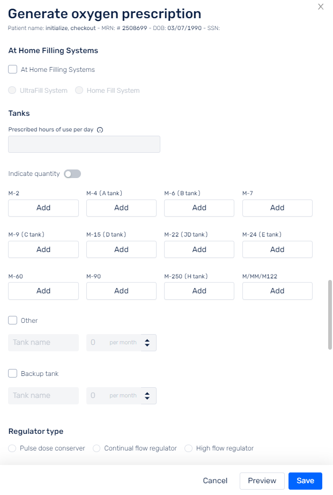Add an M-6 (B tank)
Image resolution: width=333 pixels, height=495 pixels.
[199, 208]
